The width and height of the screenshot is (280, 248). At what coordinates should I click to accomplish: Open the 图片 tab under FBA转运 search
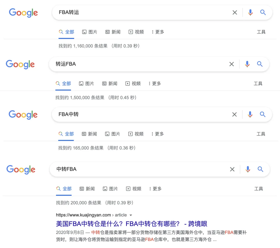[x=90, y=32]
